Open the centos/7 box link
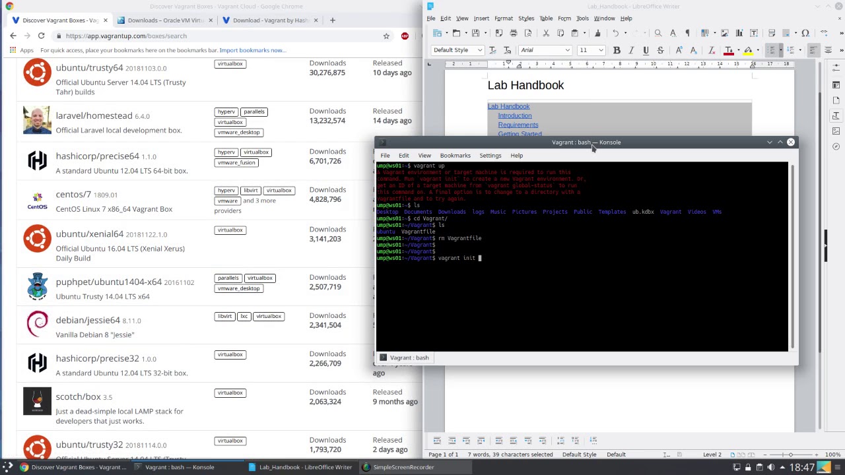Screen dimensions: 845x475 [x=73, y=195]
